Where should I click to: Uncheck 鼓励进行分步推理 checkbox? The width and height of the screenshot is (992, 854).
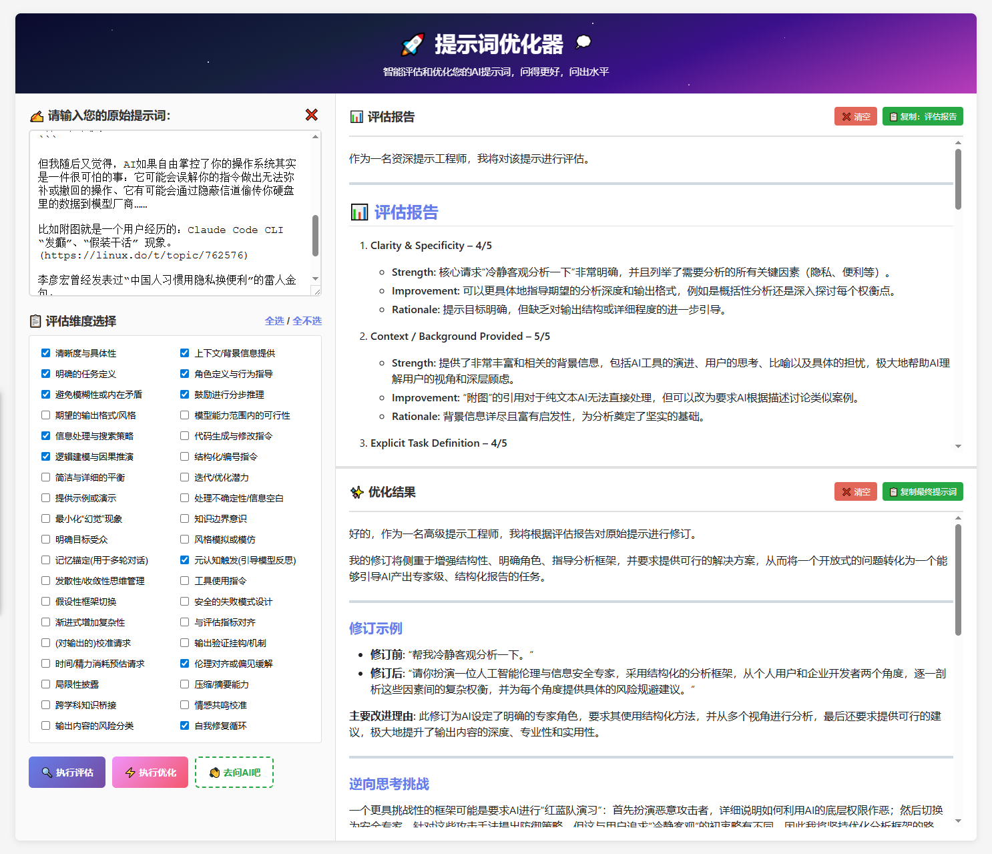coord(184,395)
